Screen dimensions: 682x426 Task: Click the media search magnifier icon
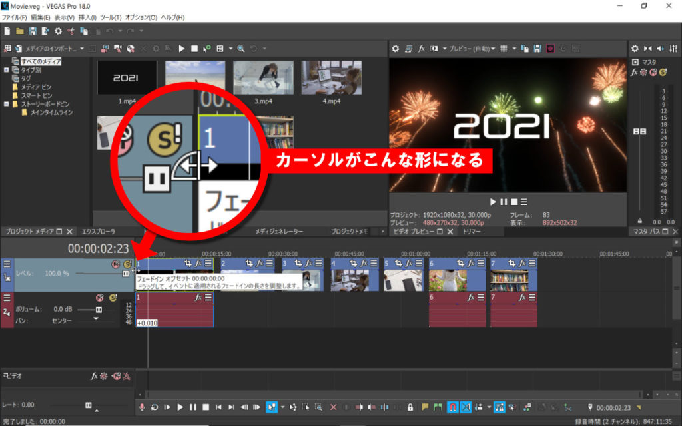241,49
